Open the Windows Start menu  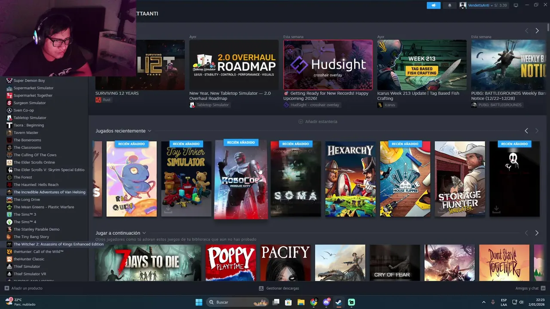(x=199, y=302)
